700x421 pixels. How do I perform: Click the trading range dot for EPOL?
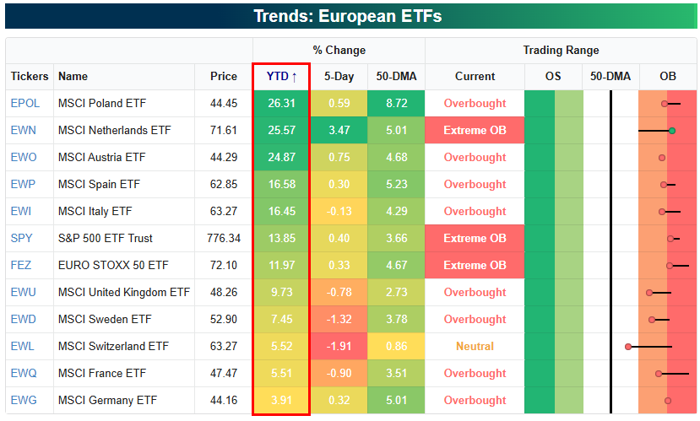(x=665, y=104)
